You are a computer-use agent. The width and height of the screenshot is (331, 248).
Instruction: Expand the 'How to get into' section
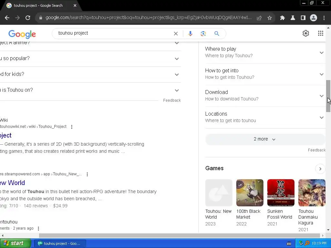pos(265,74)
